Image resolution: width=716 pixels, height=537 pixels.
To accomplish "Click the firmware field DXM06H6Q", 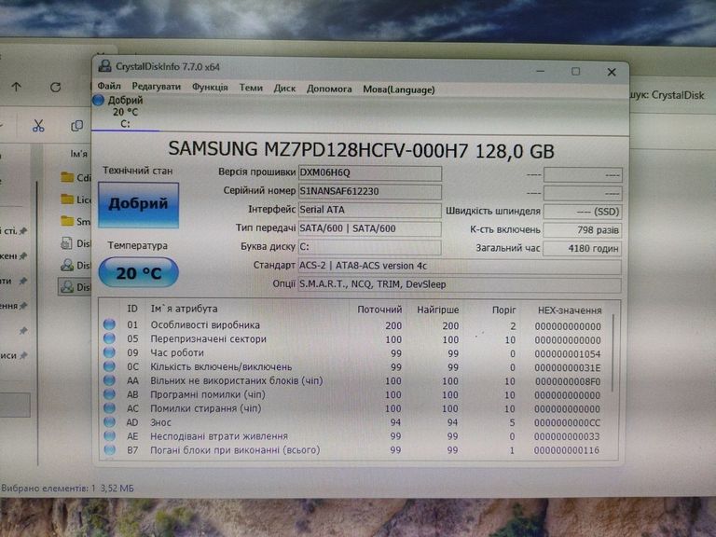I will [x=370, y=172].
